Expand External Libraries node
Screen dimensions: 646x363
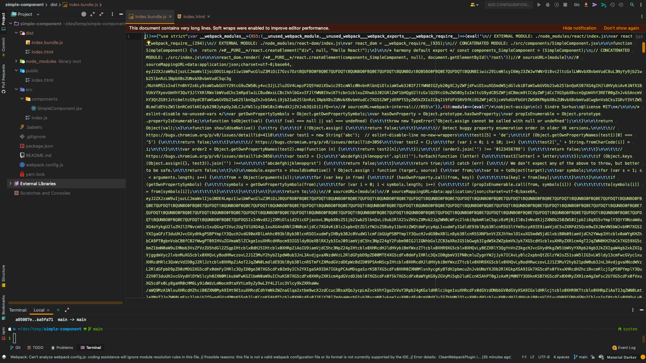pyautogui.click(x=10, y=184)
